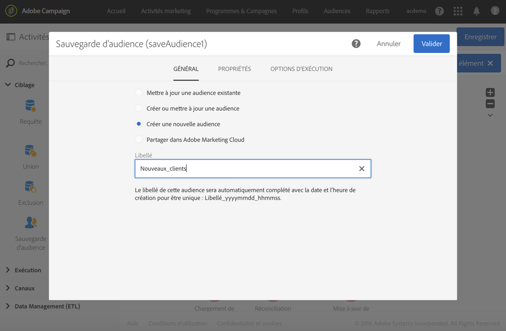Viewport: 506px width, 331px height.
Task: Select the Requête activity icon
Action: tap(30, 106)
